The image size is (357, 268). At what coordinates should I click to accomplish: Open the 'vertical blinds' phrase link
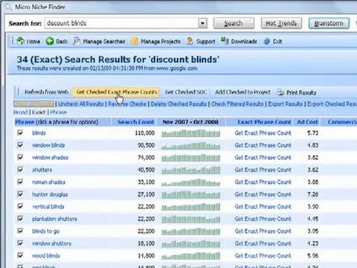pos(48,207)
